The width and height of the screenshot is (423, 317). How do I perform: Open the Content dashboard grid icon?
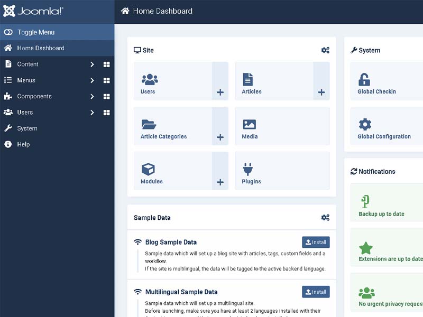(107, 64)
